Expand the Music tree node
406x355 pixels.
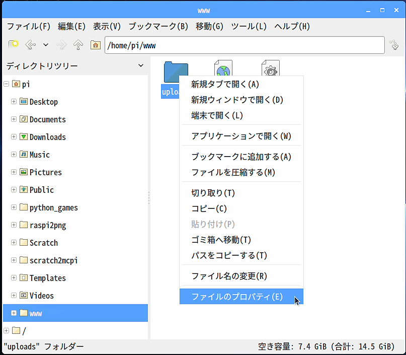pyautogui.click(x=14, y=155)
